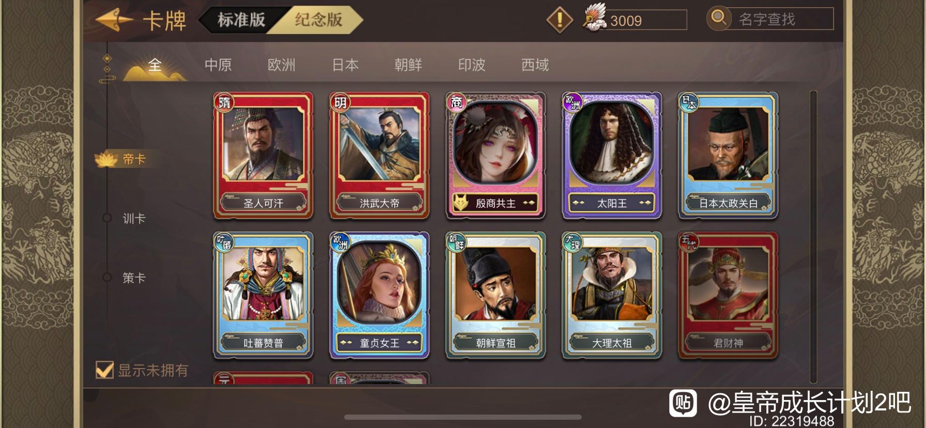Viewport: 926px width, 428px height.
Task: Click the 隋 dynasty badge on 圣人可汗 card
Action: [x=224, y=102]
